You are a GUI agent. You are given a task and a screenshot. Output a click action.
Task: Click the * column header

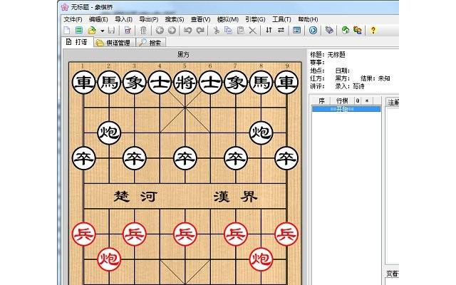coord(367,100)
